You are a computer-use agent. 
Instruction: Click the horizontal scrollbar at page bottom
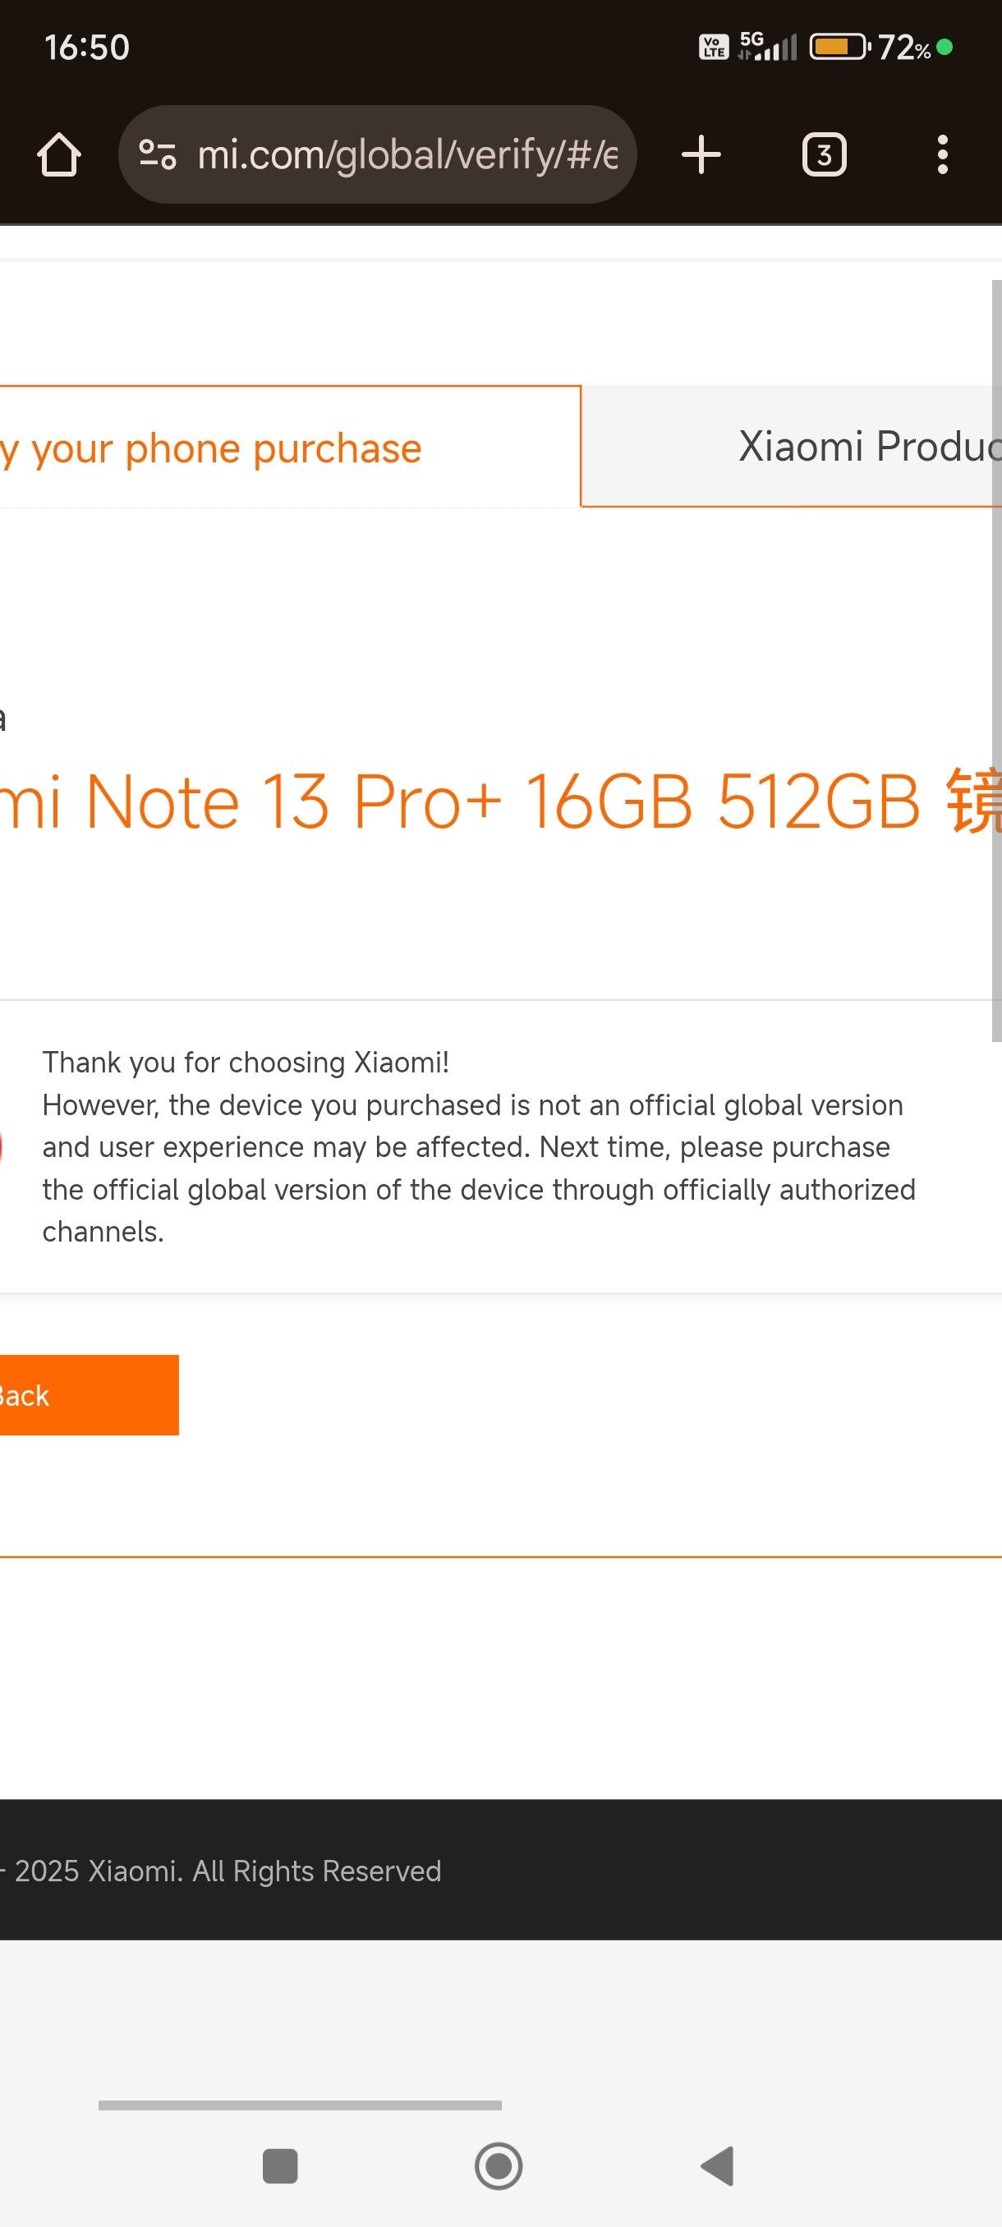click(x=300, y=2105)
